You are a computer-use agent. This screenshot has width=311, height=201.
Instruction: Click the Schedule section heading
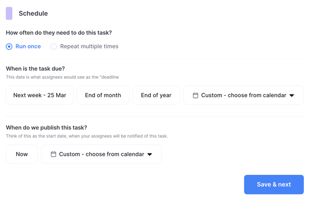pos(33,14)
